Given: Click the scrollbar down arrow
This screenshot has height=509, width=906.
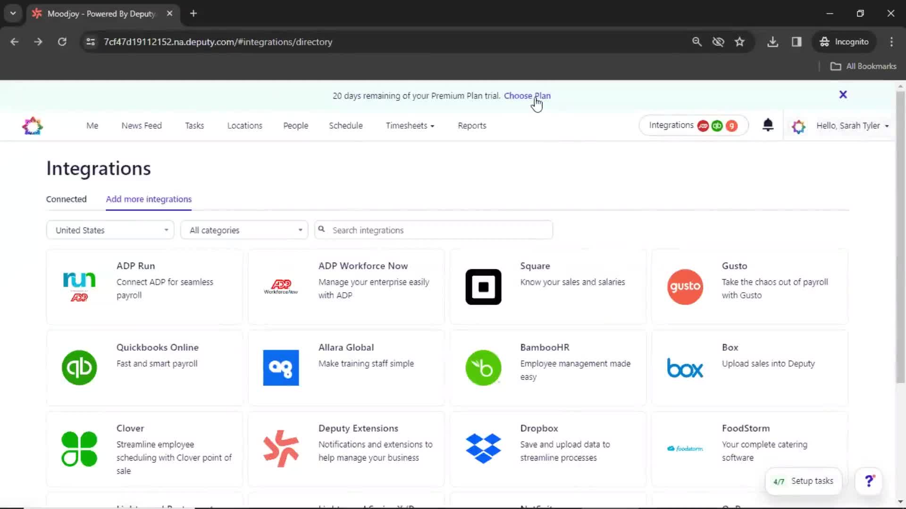Looking at the screenshot, I should tap(900, 501).
